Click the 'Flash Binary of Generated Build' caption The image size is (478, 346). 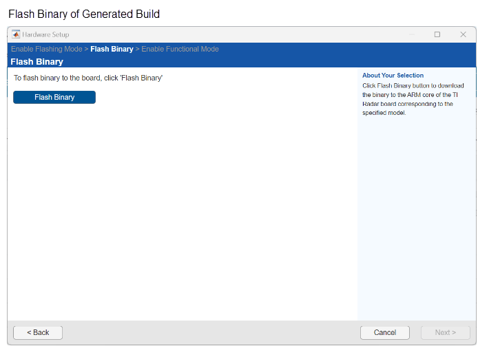[84, 14]
